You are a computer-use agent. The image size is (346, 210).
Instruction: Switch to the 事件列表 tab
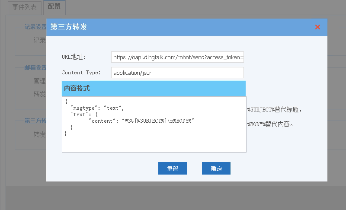(24, 7)
